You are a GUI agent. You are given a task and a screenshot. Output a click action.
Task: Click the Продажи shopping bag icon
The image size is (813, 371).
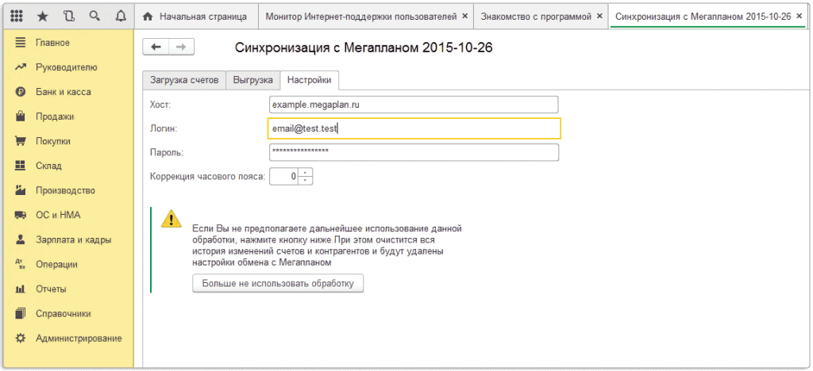tap(21, 117)
